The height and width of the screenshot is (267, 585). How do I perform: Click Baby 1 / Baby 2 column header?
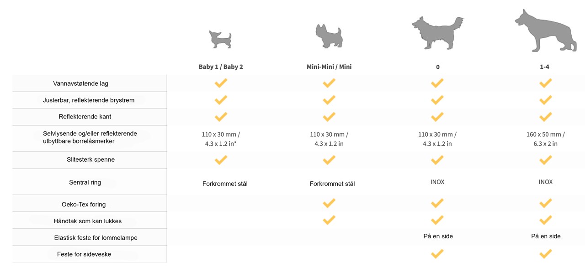tap(221, 67)
